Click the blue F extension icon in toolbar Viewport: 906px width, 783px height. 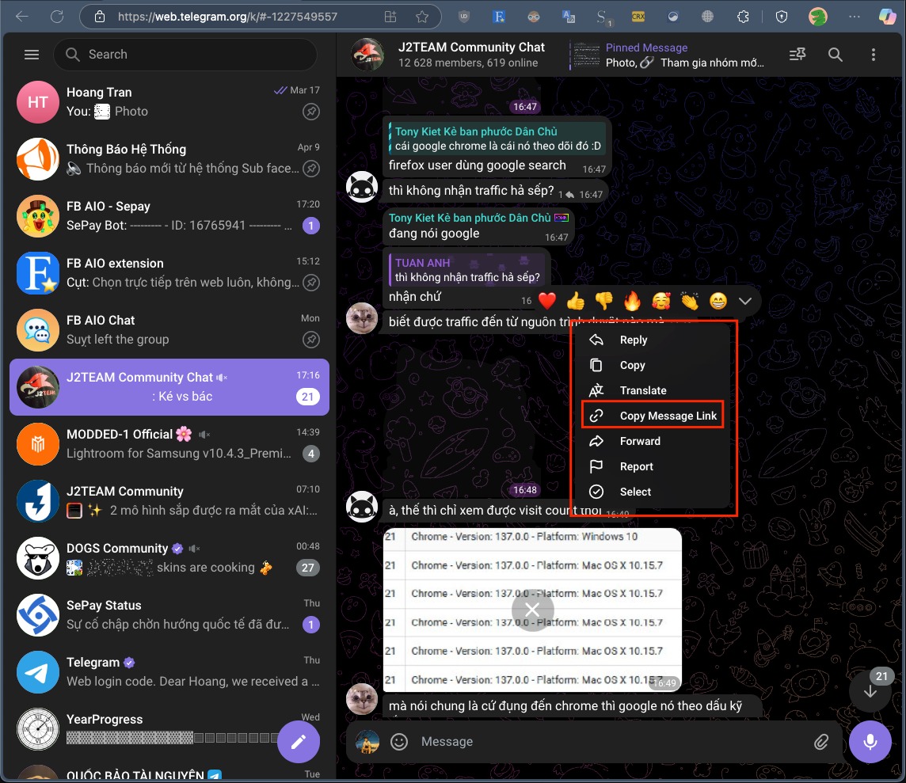[x=499, y=17]
